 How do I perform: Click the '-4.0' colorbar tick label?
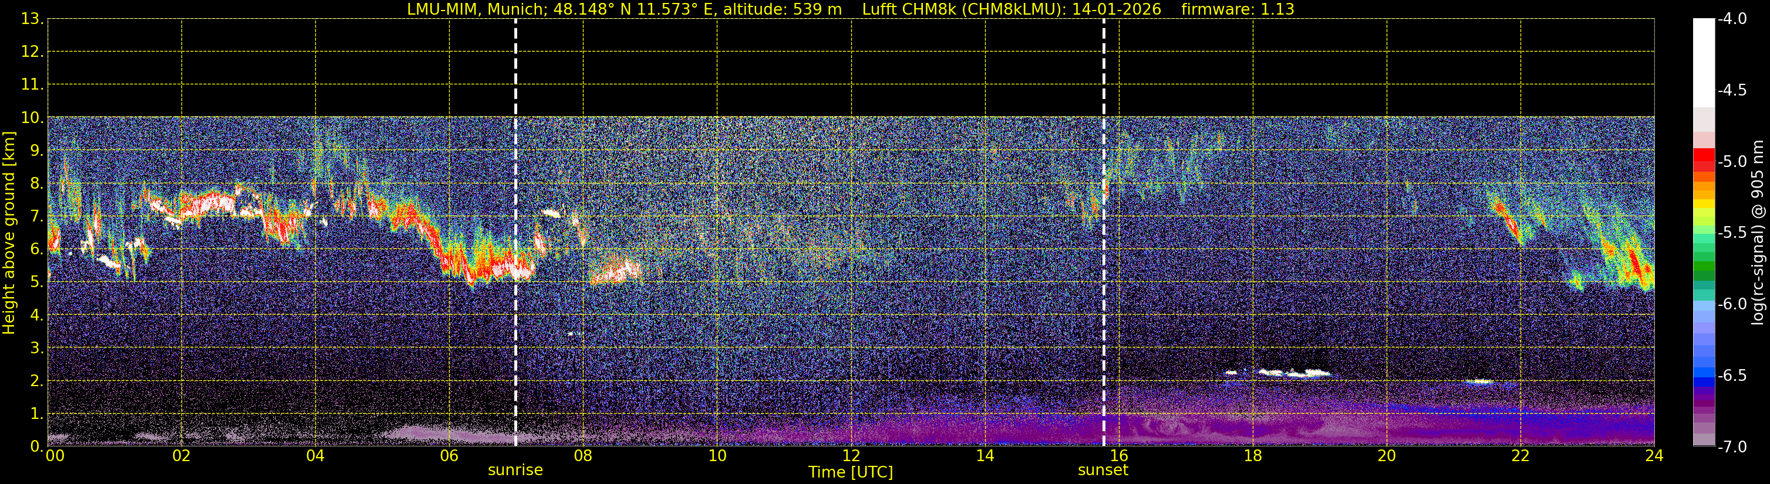1731,19
